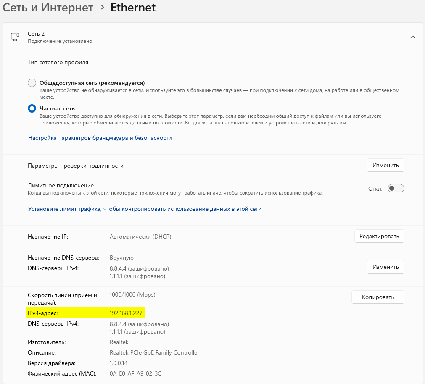The height and width of the screenshot is (384, 425).
Task: Click the MAC address 0A-E0-AF-A9-02-3C
Action: (x=135, y=374)
